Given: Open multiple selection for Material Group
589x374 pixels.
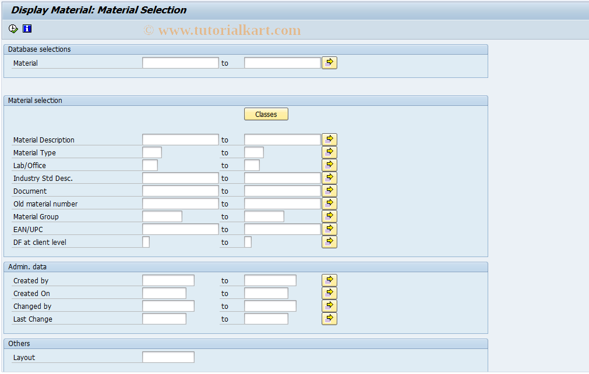Looking at the screenshot, I should tap(329, 216).
